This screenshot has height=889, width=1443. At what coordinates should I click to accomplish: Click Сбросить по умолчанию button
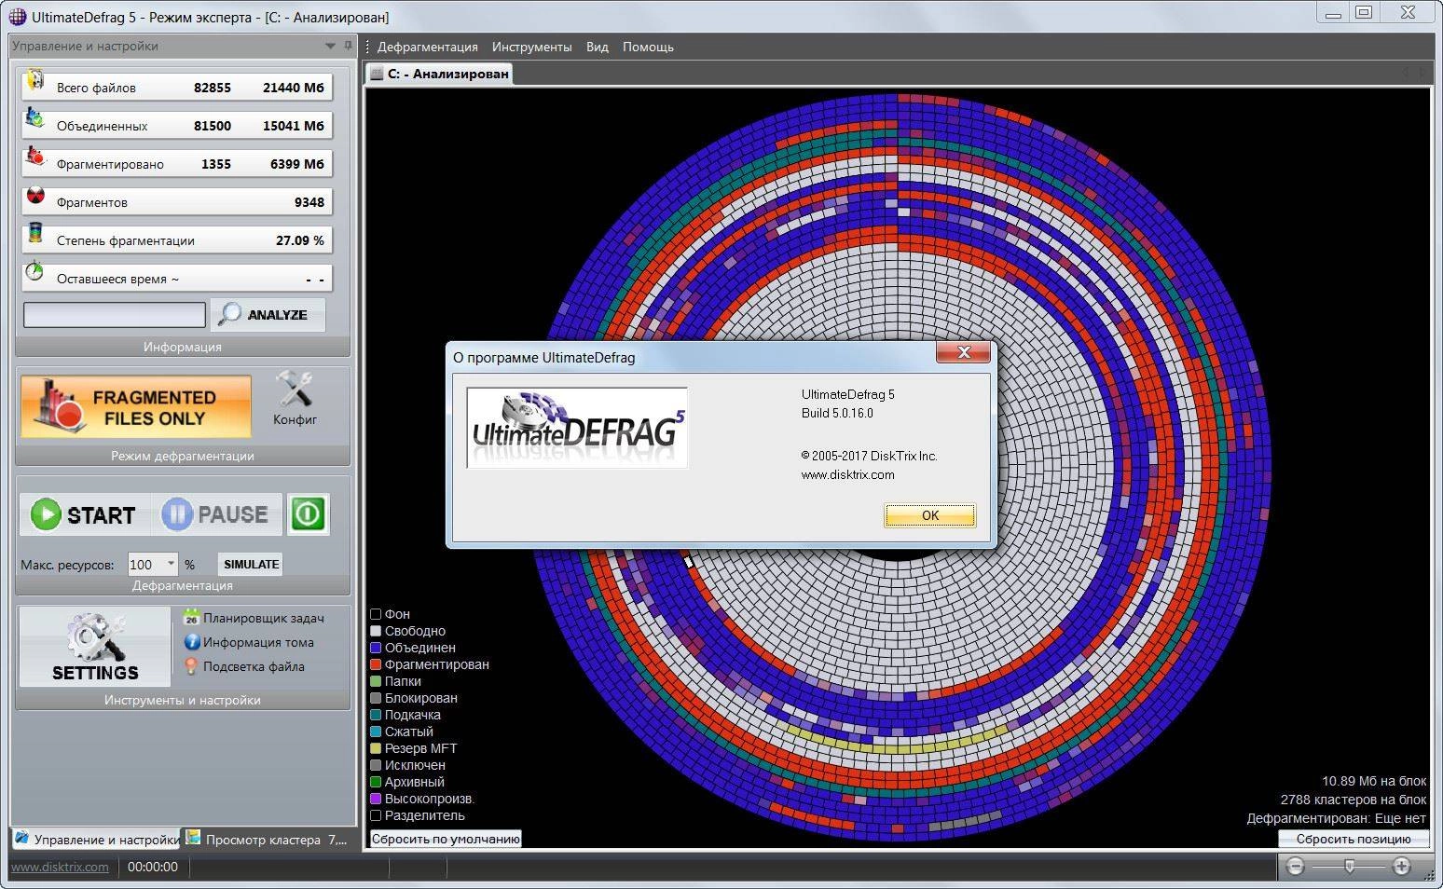[x=446, y=839]
